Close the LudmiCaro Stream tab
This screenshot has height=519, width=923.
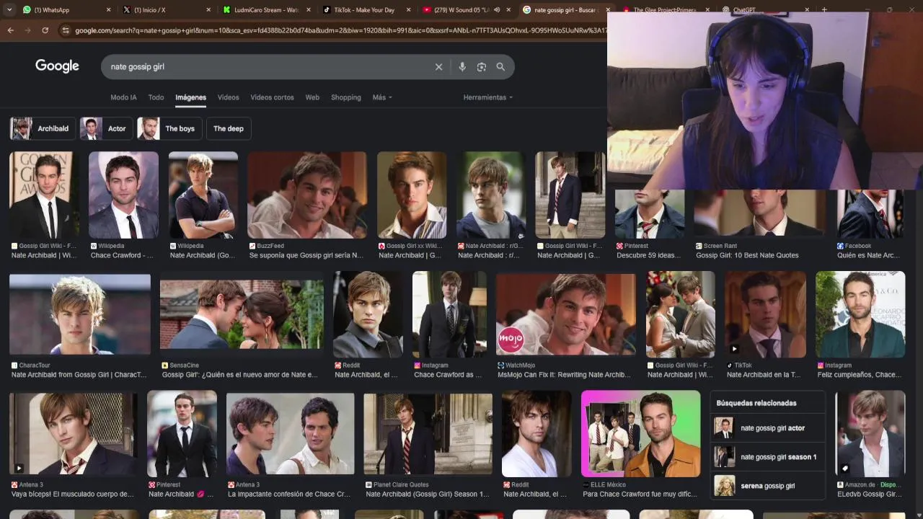click(x=309, y=10)
